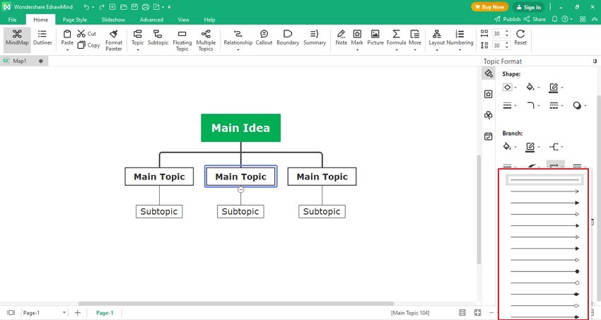Image resolution: width=601 pixels, height=320 pixels.
Task: Add a Floating Topic
Action: [182, 40]
